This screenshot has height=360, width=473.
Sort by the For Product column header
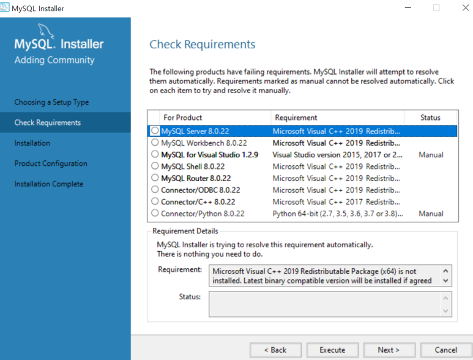coord(215,118)
